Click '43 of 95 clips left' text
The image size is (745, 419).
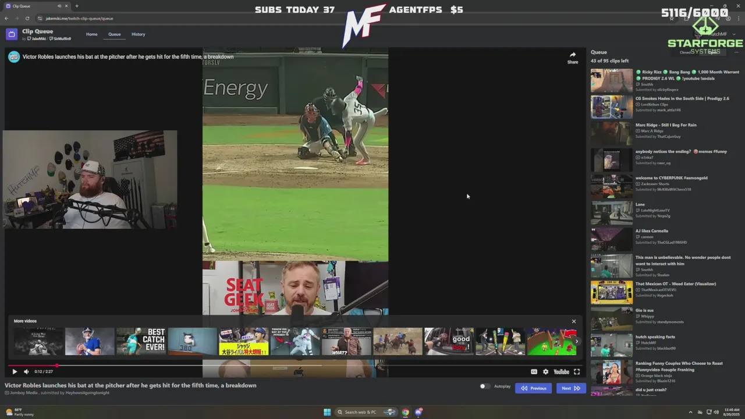[x=609, y=61]
